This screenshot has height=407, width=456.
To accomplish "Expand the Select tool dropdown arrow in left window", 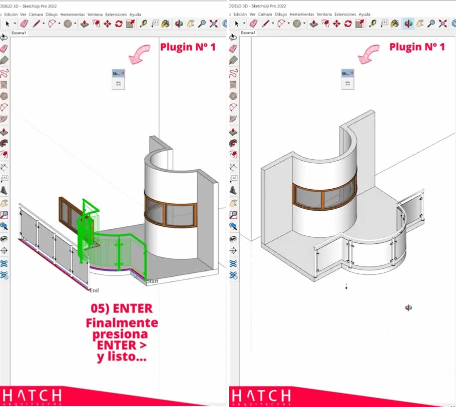I will (x=14, y=24).
